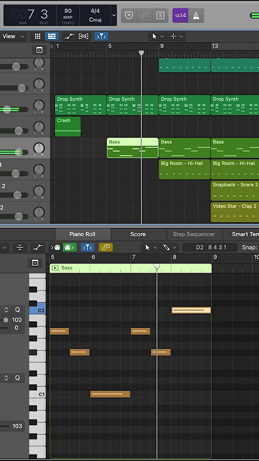The height and width of the screenshot is (461, 259).
Task: Select the highlighted Bass region at bar 5
Action: coord(132,148)
